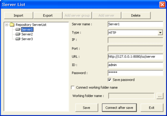This screenshot has width=167, height=116.
Task: Click the Type label text
Action: (x=77, y=33)
